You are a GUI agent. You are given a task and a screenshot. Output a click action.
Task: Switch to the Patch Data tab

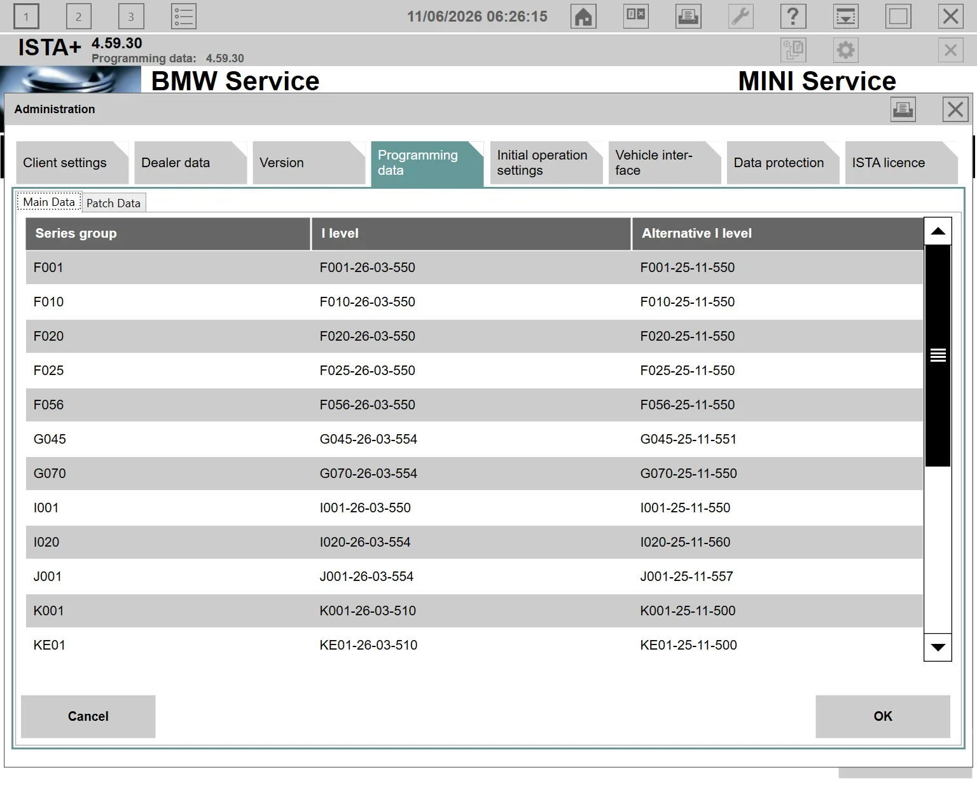[x=113, y=203]
